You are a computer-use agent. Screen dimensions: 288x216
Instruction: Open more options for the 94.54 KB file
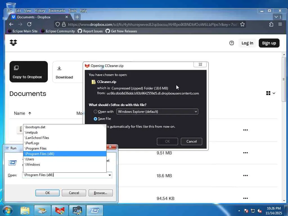[245, 198]
